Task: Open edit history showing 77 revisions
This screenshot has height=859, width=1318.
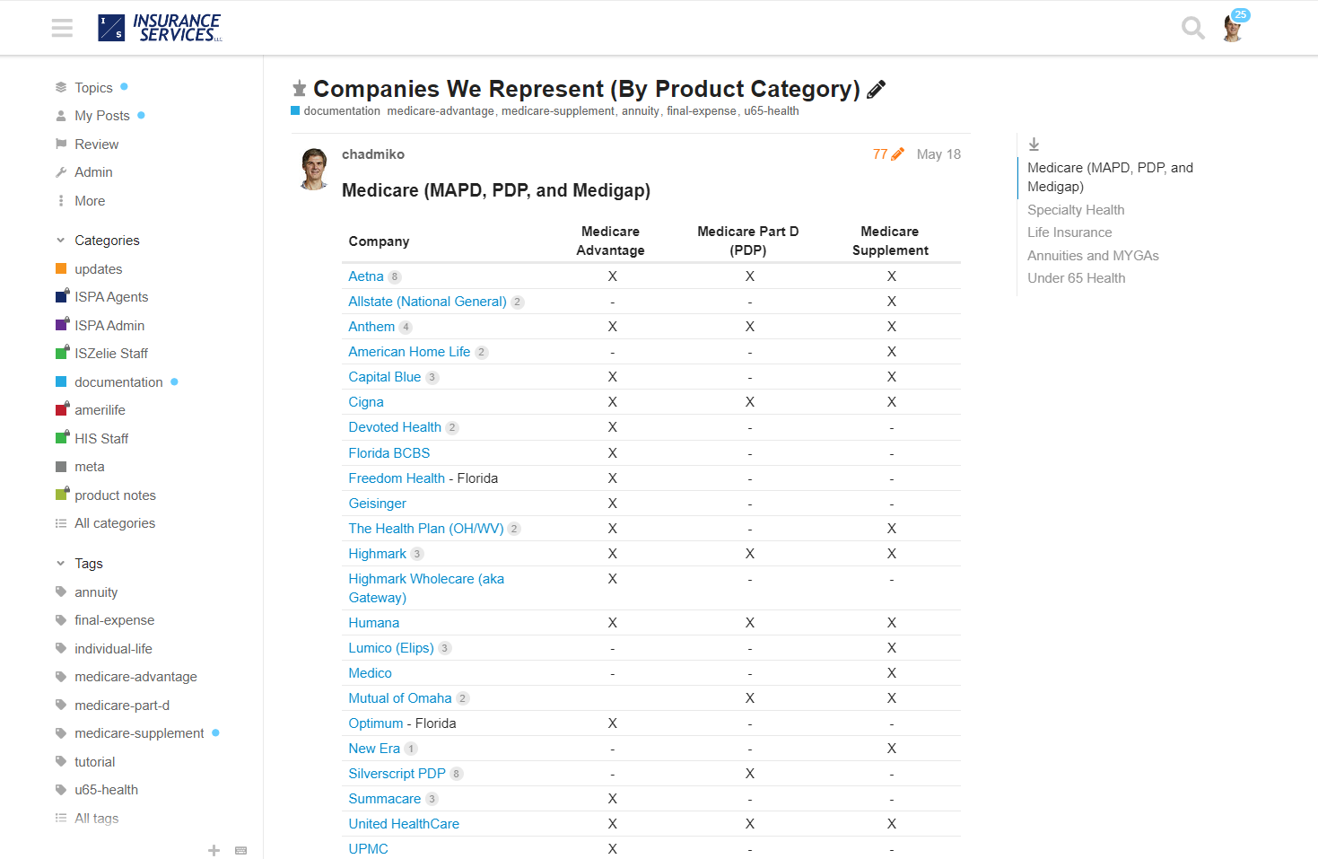Action: [x=887, y=154]
